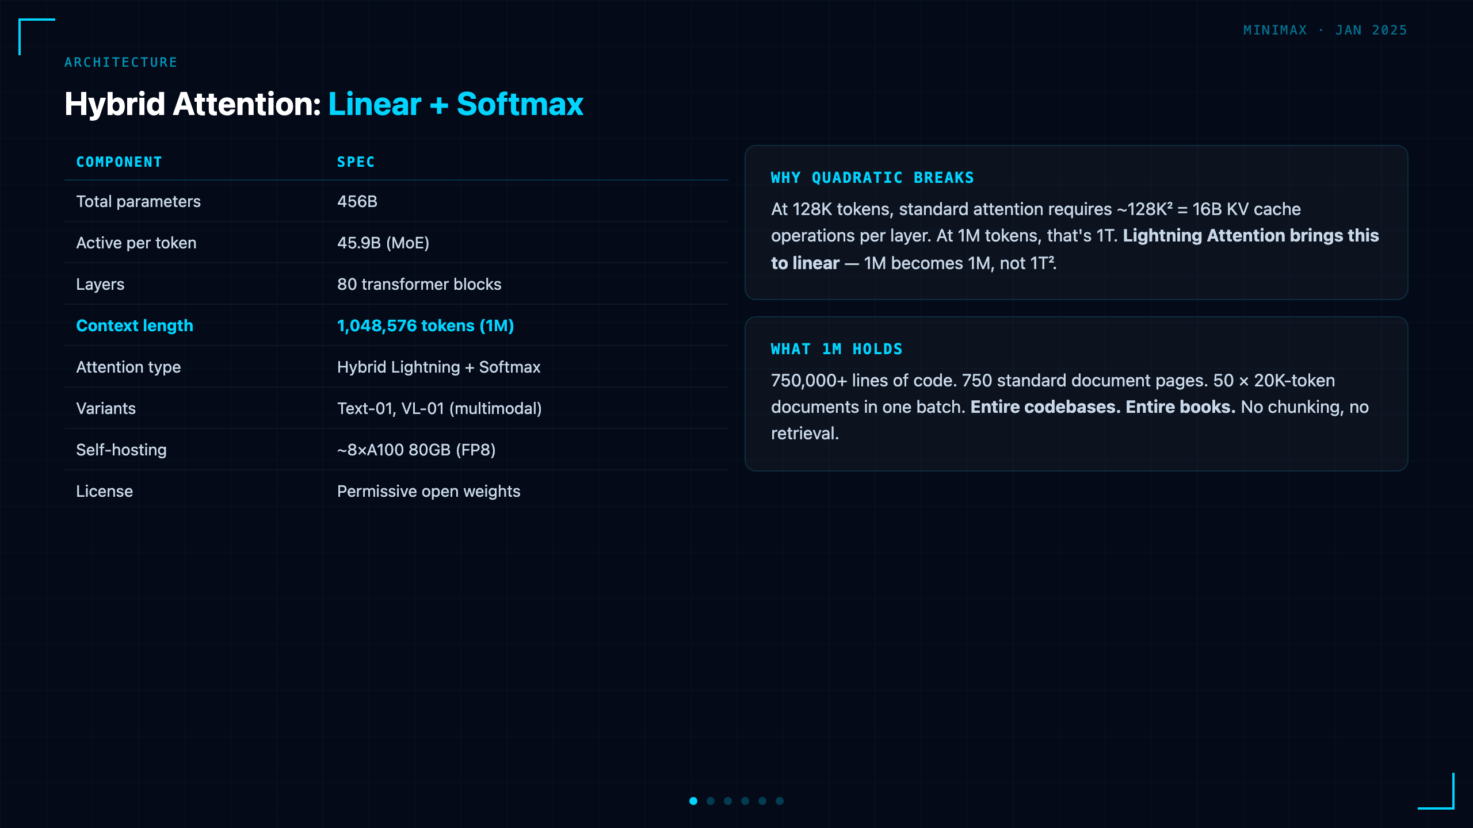Click the sixth pagination dot

pos(780,801)
